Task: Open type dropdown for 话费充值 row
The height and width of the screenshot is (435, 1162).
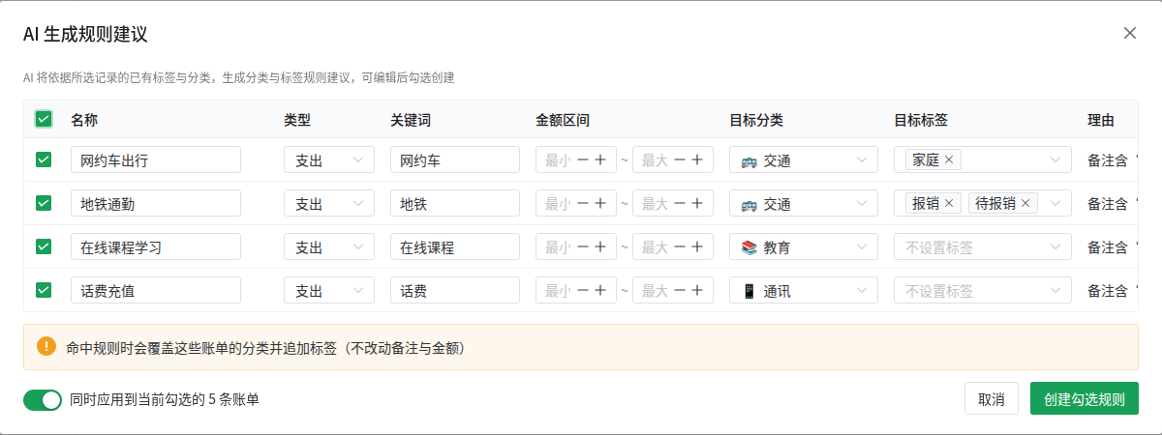Action: coord(329,290)
